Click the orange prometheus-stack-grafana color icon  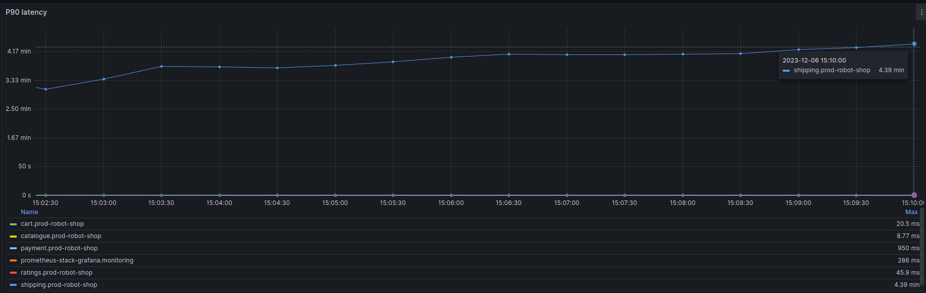click(13, 261)
